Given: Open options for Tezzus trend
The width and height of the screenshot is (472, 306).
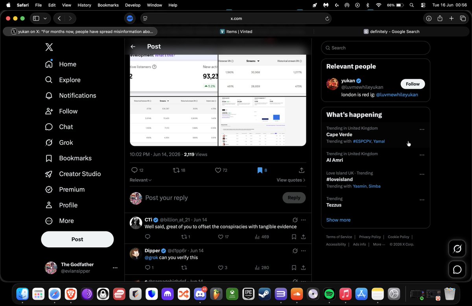Looking at the screenshot, I should pyautogui.click(x=422, y=200).
